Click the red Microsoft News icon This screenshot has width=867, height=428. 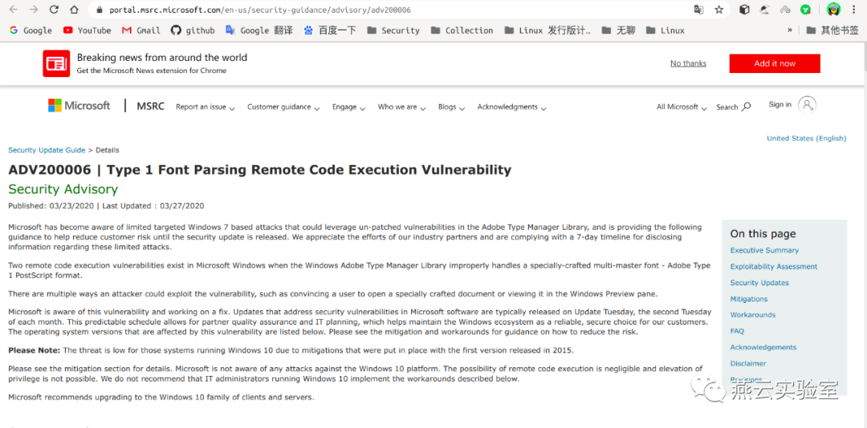click(56, 63)
